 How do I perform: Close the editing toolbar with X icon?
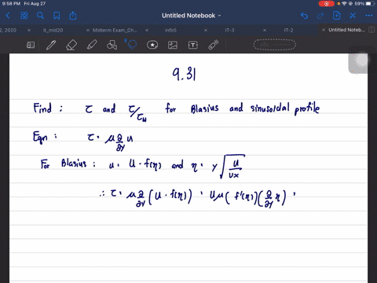pos(353,16)
